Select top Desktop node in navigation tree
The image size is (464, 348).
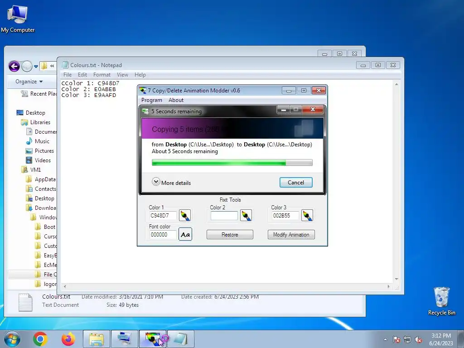[31, 112]
